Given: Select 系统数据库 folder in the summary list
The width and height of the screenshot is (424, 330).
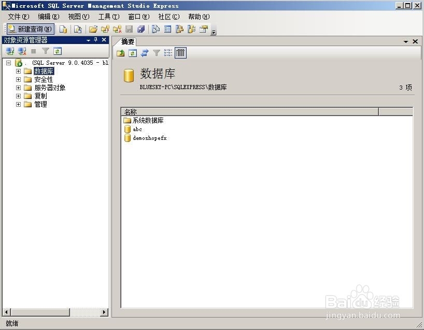Looking at the screenshot, I should tap(148, 120).
